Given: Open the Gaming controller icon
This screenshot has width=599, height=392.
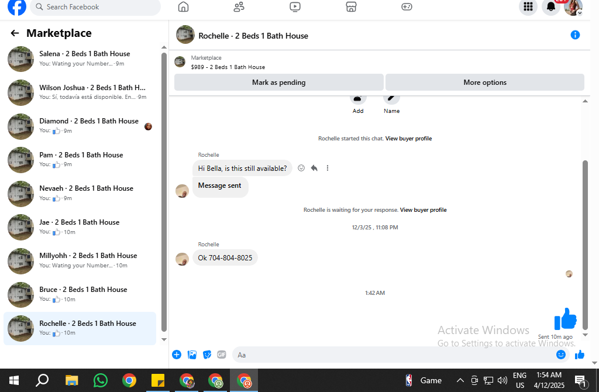Looking at the screenshot, I should (407, 7).
